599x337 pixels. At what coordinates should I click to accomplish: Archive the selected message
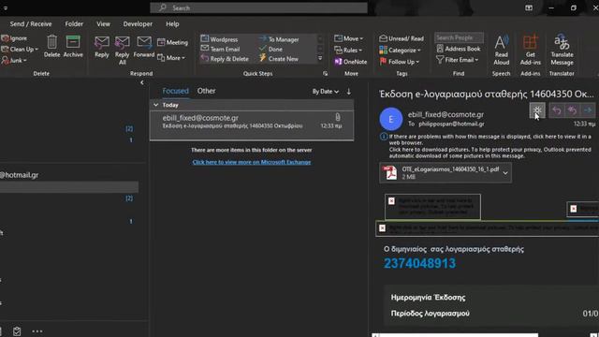pos(73,46)
